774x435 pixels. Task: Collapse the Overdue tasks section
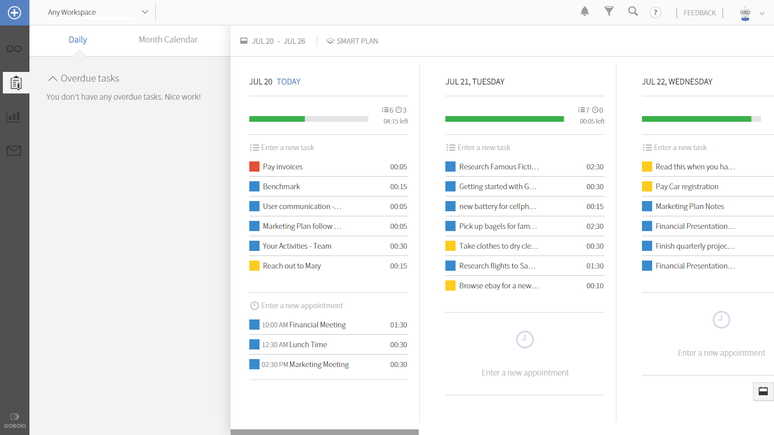(x=53, y=79)
